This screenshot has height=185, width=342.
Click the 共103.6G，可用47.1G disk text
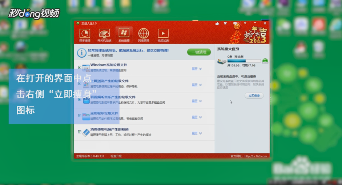point(241,65)
